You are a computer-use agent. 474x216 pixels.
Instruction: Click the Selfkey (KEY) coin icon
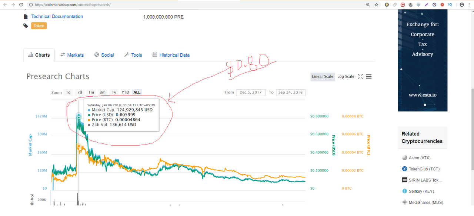pyautogui.click(x=404, y=191)
